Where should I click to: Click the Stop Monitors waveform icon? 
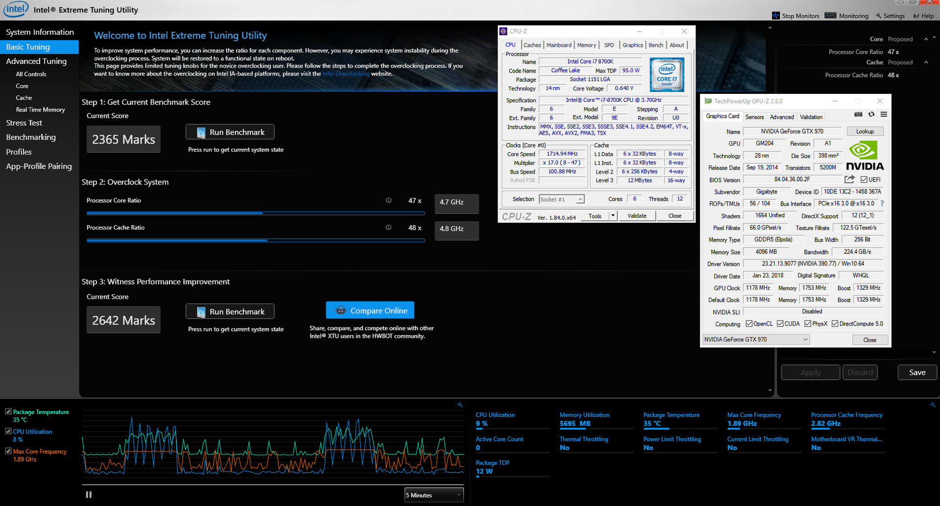[776, 16]
